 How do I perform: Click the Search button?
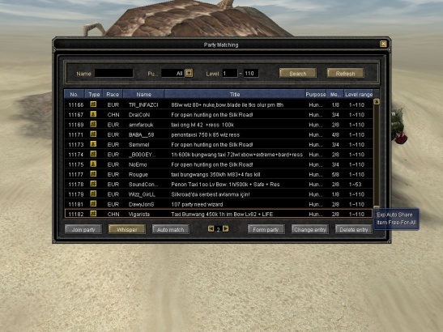coord(298,74)
